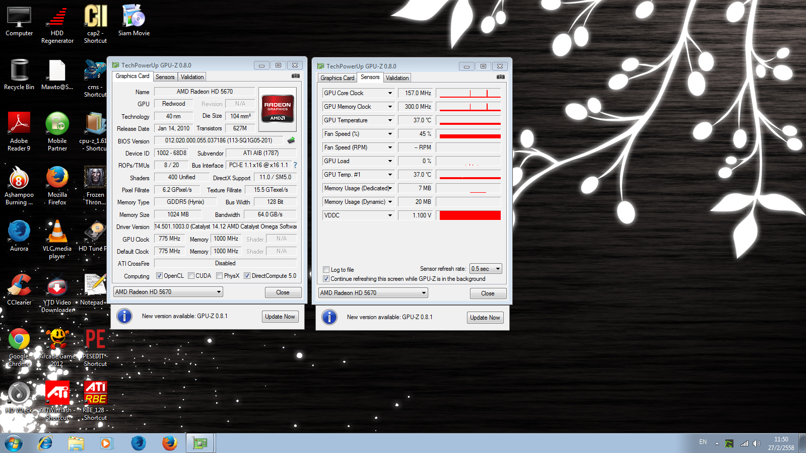Viewport: 806px width, 453px height.
Task: Click VDDC red graph bar
Action: (x=470, y=215)
